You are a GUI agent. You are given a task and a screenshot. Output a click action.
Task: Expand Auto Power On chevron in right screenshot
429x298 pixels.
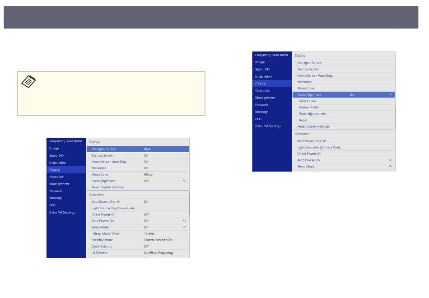[390, 160]
